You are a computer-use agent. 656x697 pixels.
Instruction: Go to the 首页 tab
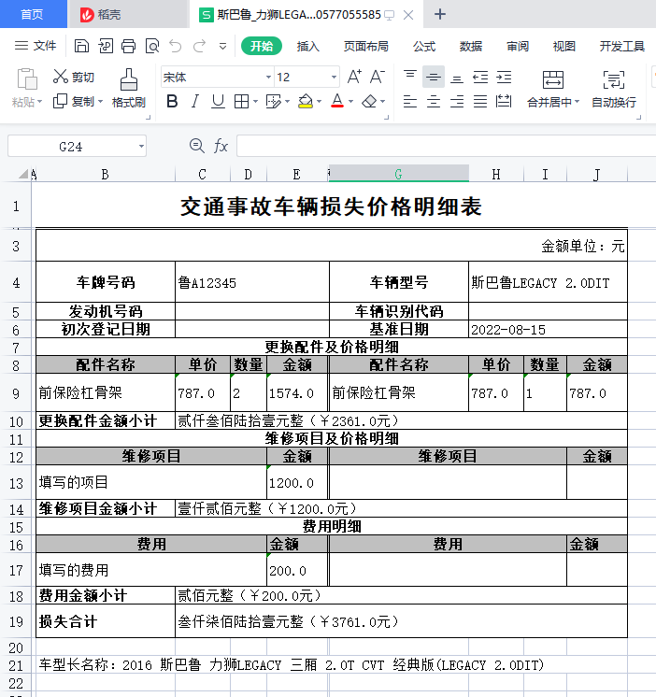click(x=32, y=14)
